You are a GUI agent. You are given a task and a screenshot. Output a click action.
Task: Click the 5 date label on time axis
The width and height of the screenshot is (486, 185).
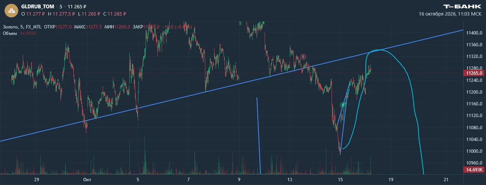click(138, 180)
